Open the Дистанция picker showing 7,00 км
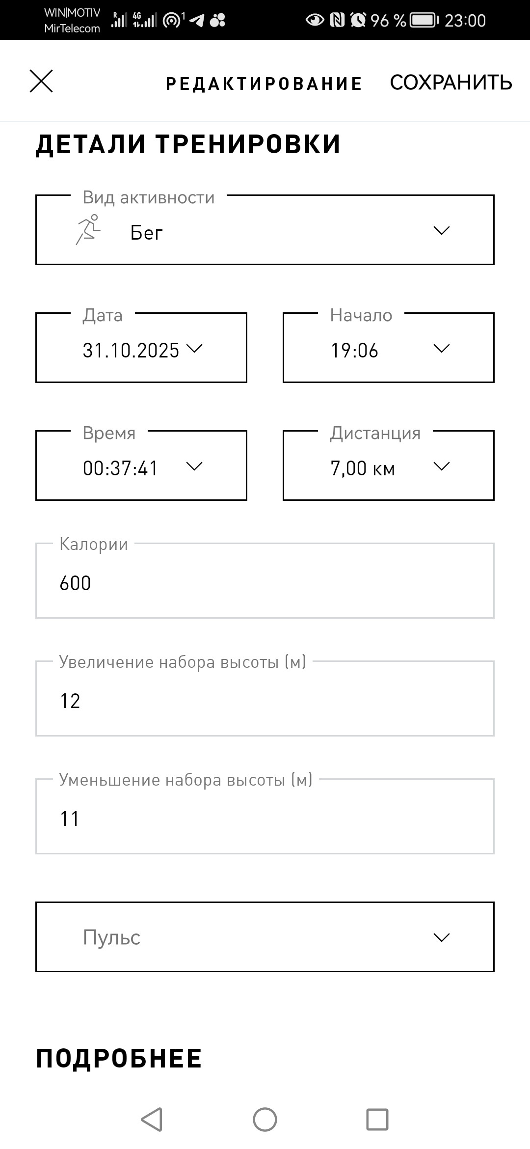Image resolution: width=530 pixels, height=1149 pixels. [x=389, y=465]
